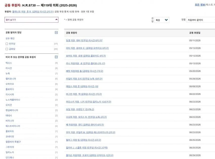Viewport: 215px width, 159px height.
Task: Check the 공화당 party checkbox
Action: [x=7, y=49]
